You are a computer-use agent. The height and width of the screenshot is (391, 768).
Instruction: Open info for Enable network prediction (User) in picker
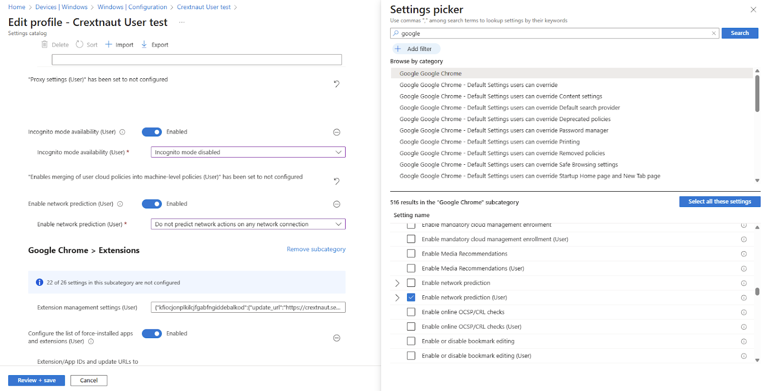(744, 298)
